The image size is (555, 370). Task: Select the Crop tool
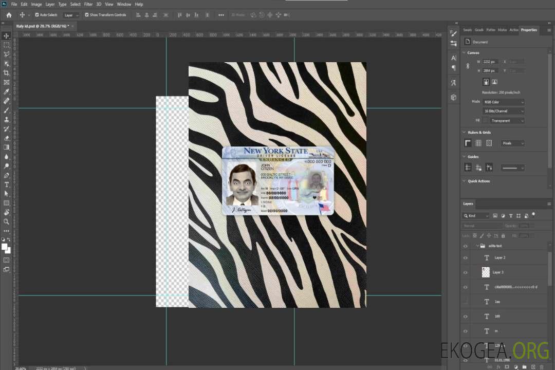coord(7,73)
